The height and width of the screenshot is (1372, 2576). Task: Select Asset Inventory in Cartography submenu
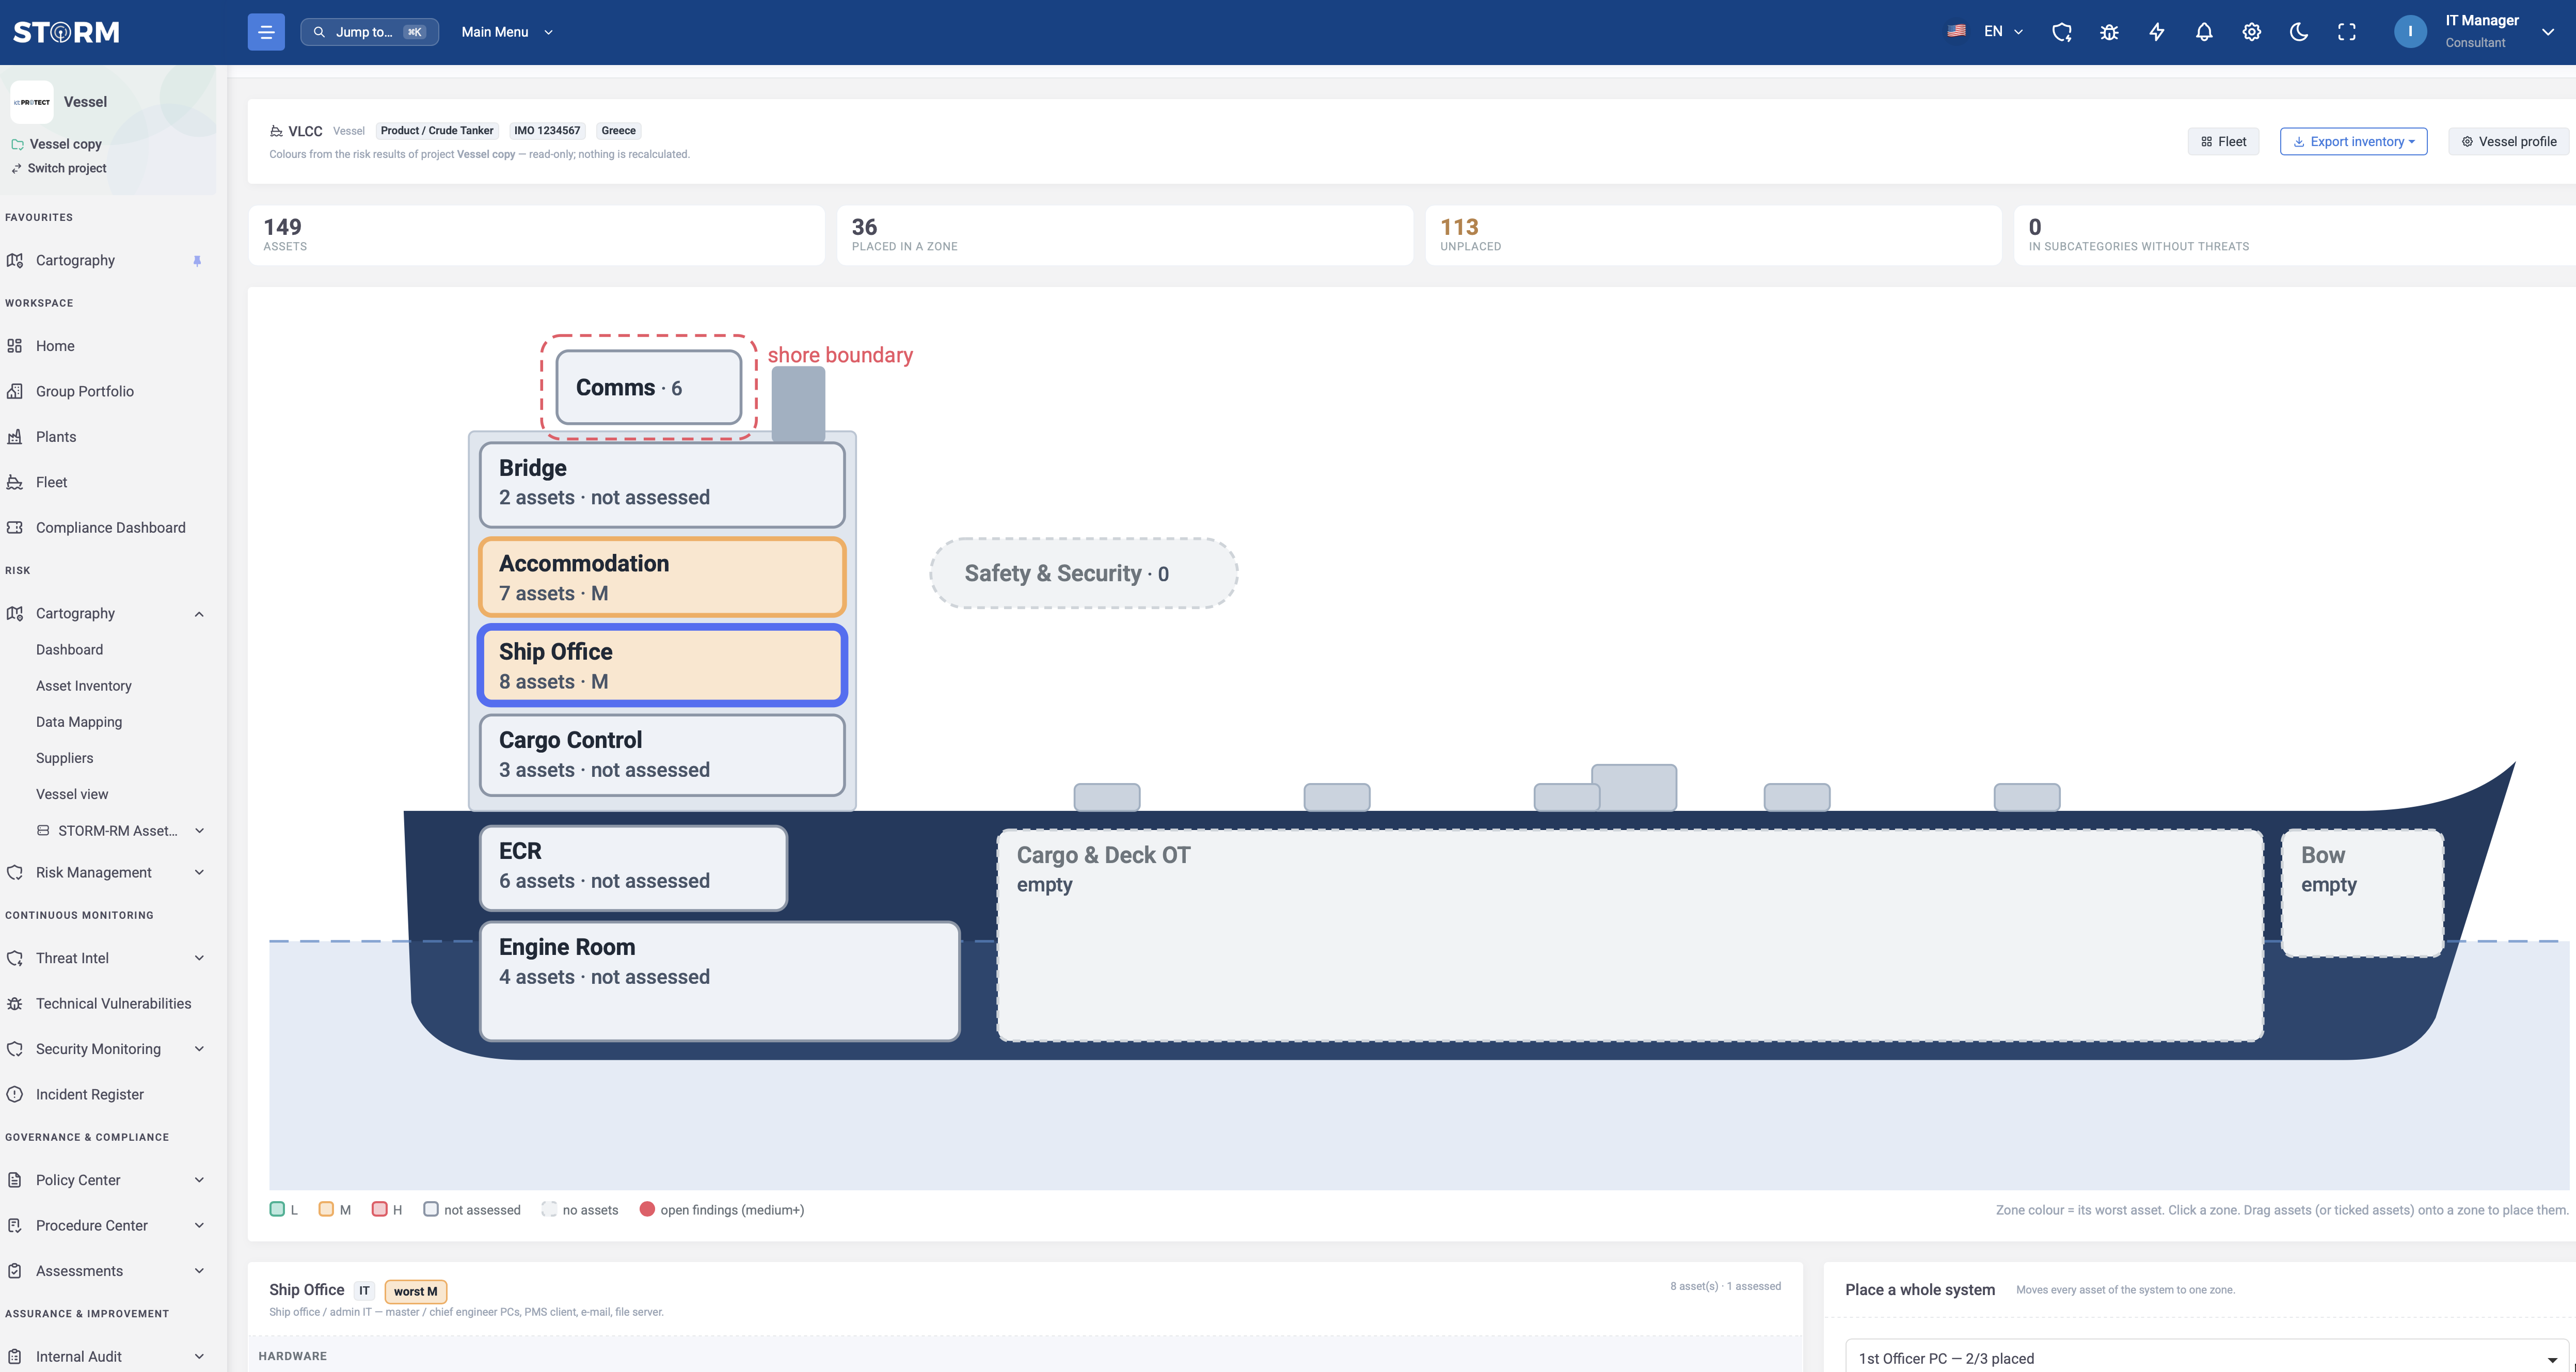tap(84, 686)
